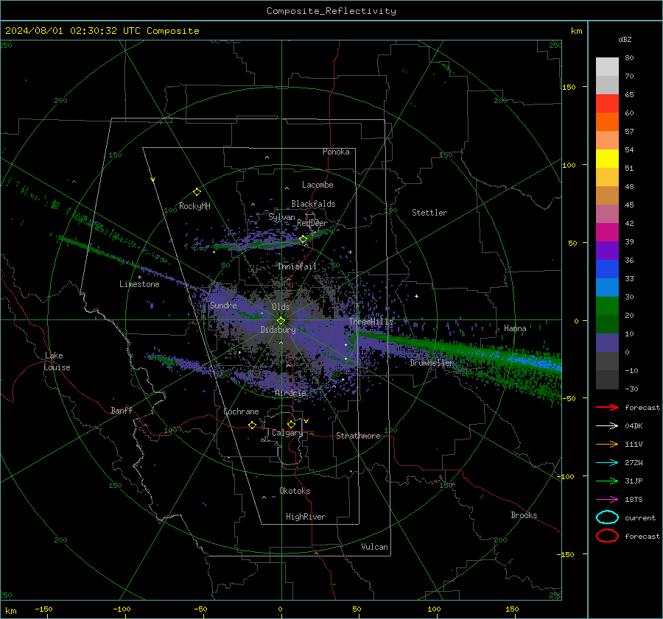The height and width of the screenshot is (619, 663).
Task: Click the km unit label at top right
Action: pos(576,31)
